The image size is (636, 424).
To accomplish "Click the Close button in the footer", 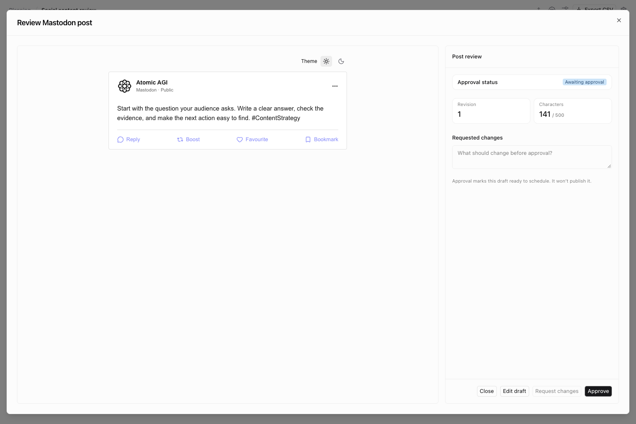I will 487,391.
